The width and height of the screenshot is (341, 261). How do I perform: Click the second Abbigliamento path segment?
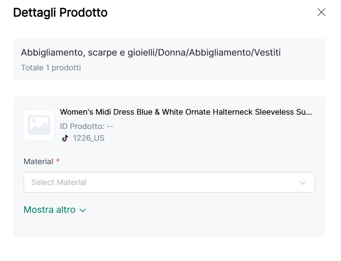218,53
